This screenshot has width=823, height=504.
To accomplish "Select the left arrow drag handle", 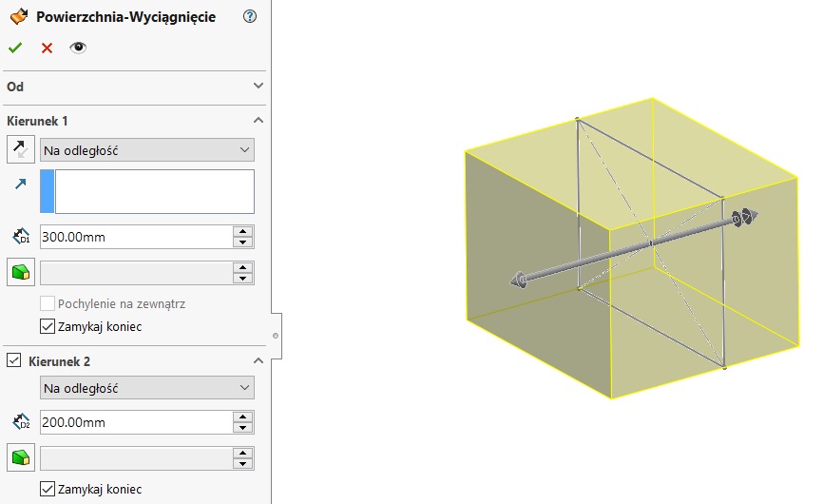I will (x=519, y=281).
